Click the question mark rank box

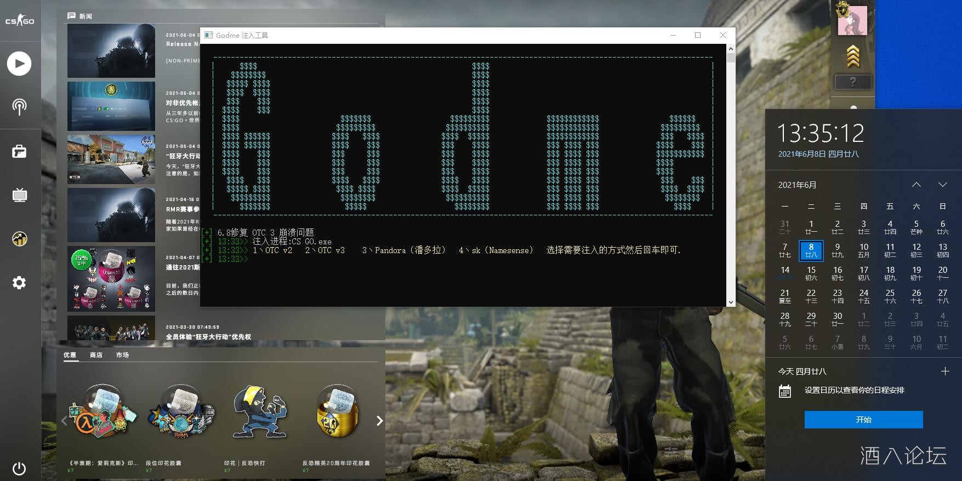(852, 82)
